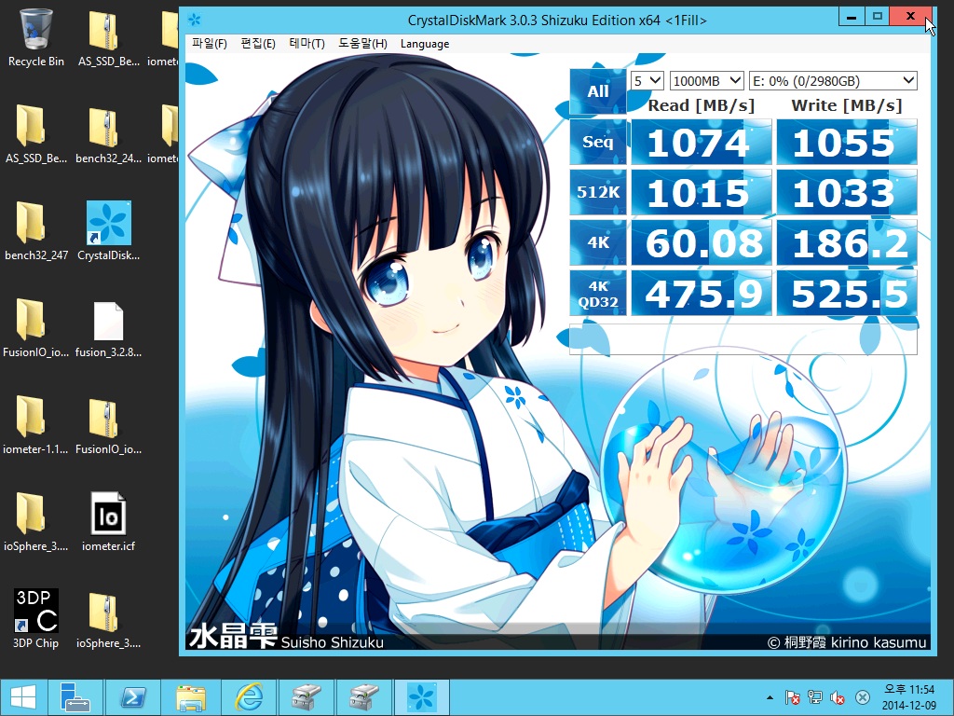
Task: Start the Seq benchmark button
Action: tap(597, 142)
